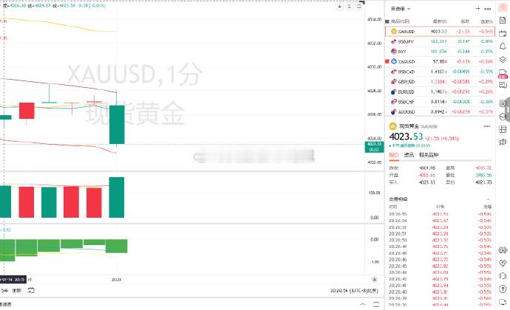Viewport: 510px width, 310px height.
Task: Sort watchlist by 商品代码 column header
Action: tap(400, 21)
